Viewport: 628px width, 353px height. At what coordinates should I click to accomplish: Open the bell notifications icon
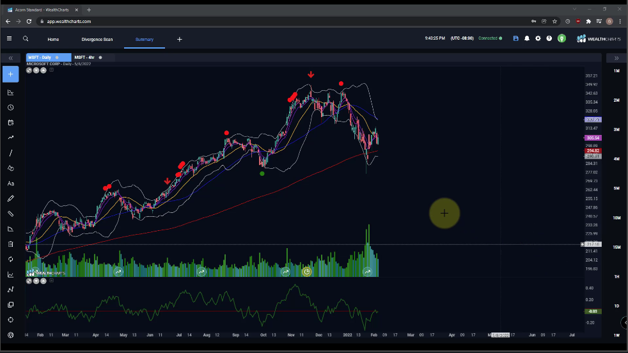coord(527,38)
